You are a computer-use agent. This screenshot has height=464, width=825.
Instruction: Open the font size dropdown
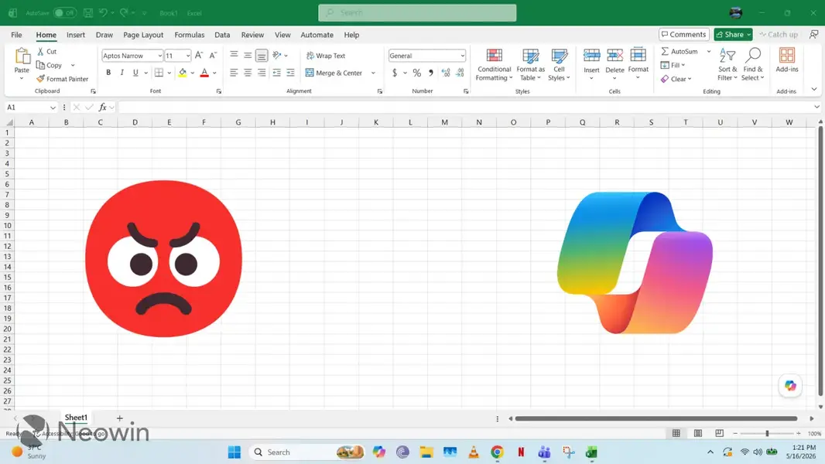188,55
